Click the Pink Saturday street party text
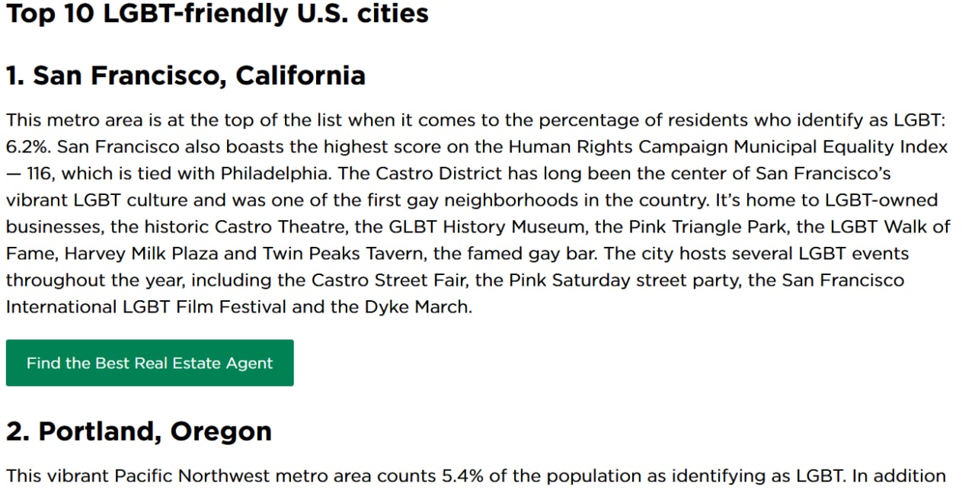Screen dimensions: 975x490 pyautogui.click(x=612, y=280)
